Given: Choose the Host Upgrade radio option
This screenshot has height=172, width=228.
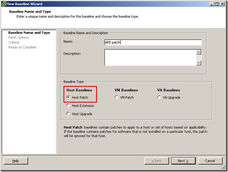Looking at the screenshot, I should (69, 114).
